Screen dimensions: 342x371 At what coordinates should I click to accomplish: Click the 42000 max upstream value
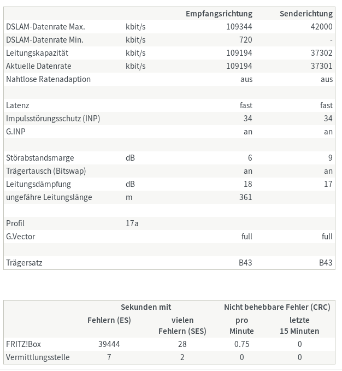[x=321, y=27]
